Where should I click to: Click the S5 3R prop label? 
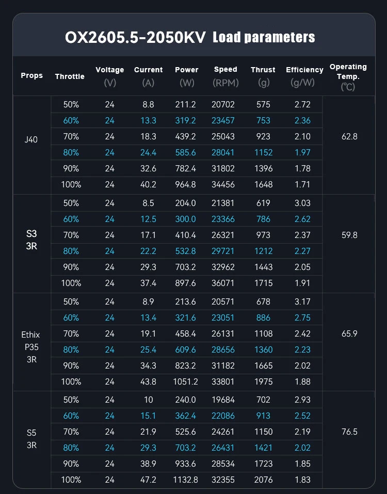click(31, 438)
